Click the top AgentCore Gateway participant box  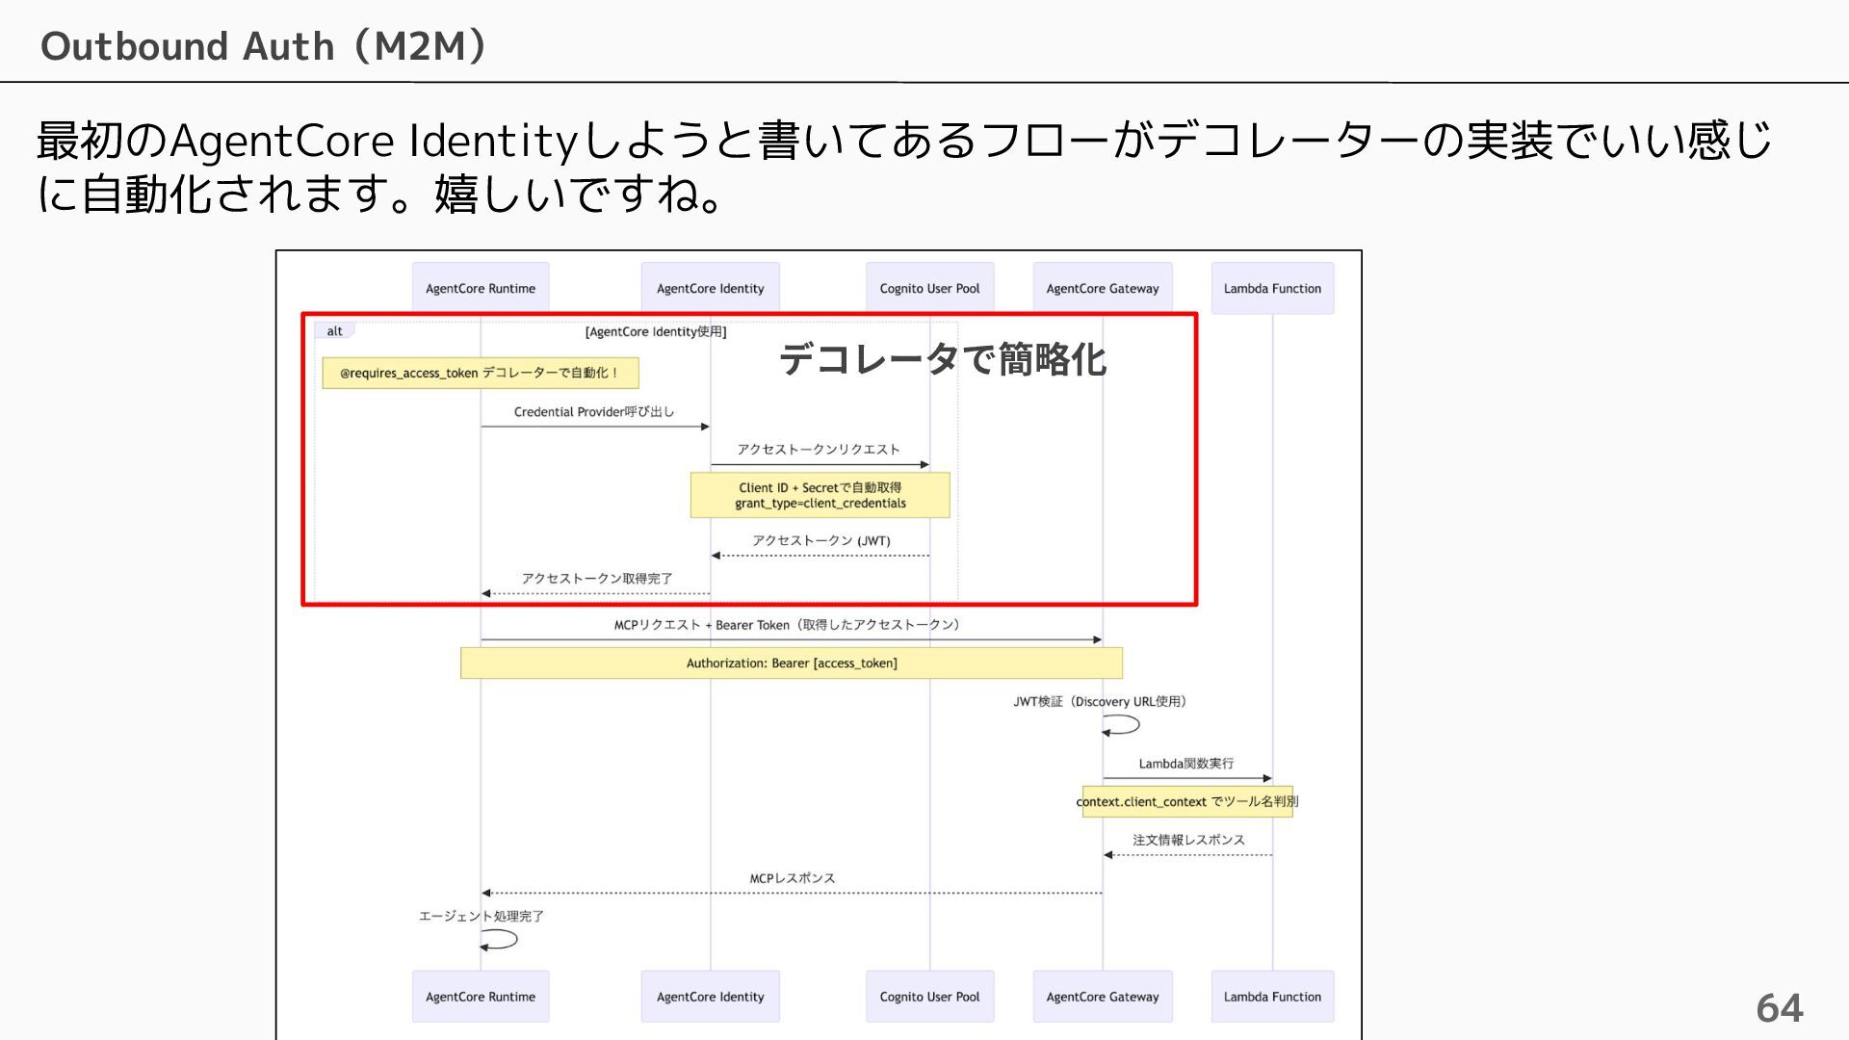(1103, 288)
